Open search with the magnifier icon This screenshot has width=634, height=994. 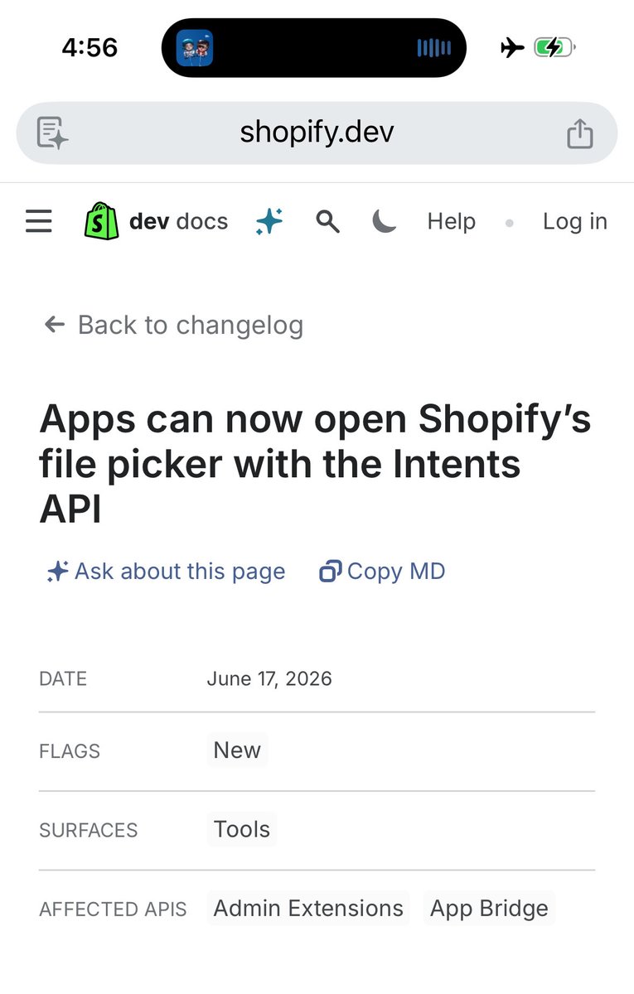click(328, 221)
